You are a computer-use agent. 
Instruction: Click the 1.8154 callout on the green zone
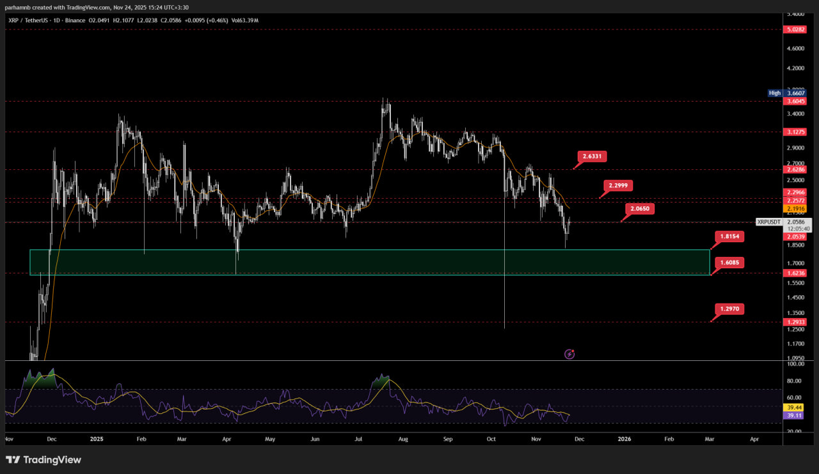click(729, 236)
